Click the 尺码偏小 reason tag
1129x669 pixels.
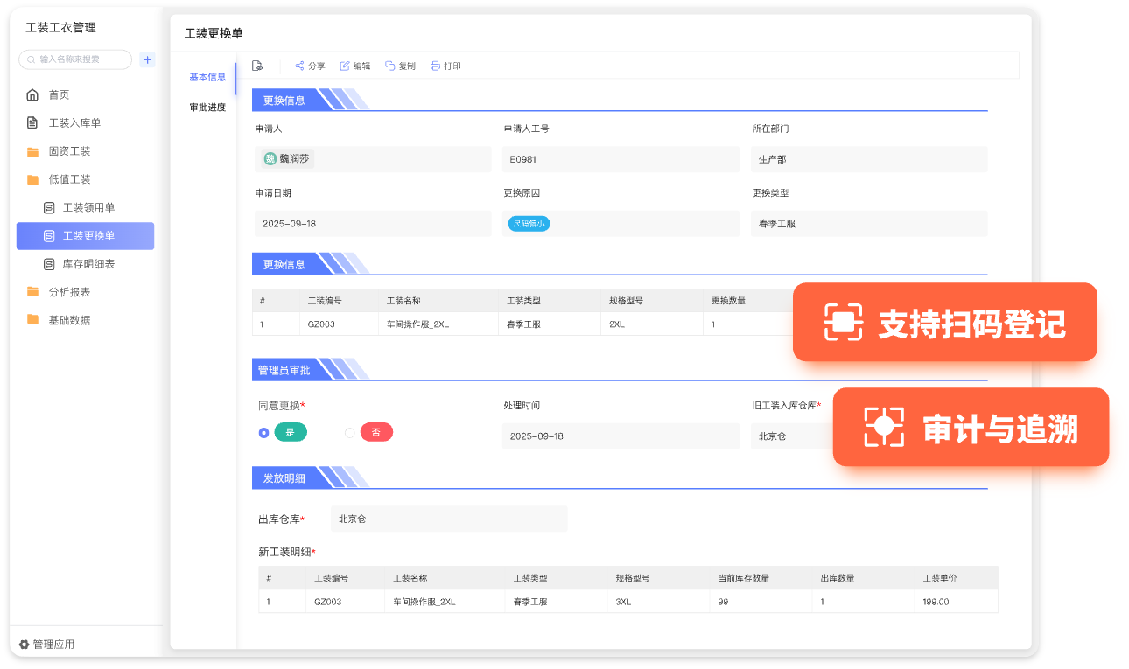(x=529, y=224)
